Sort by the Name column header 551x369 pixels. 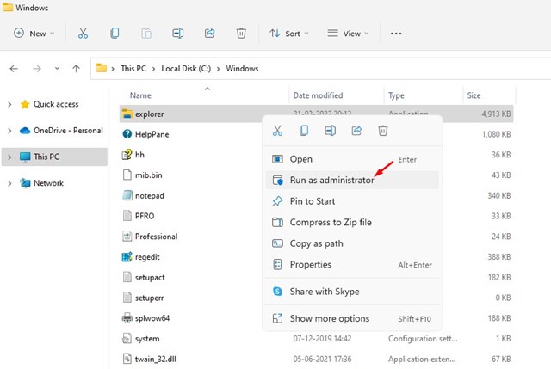tap(140, 95)
